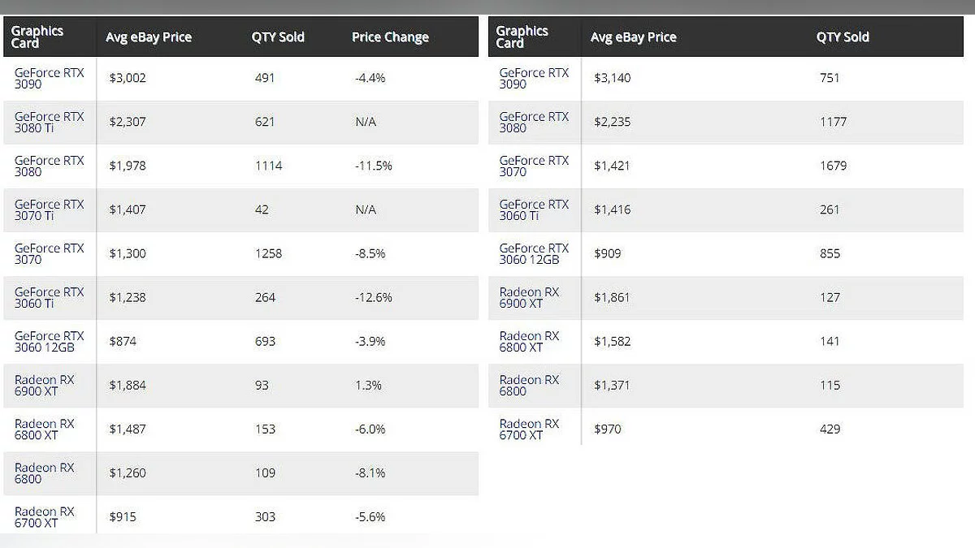Select Radeon RX 6700 XT link at $970
The image size is (975, 548).
point(529,429)
